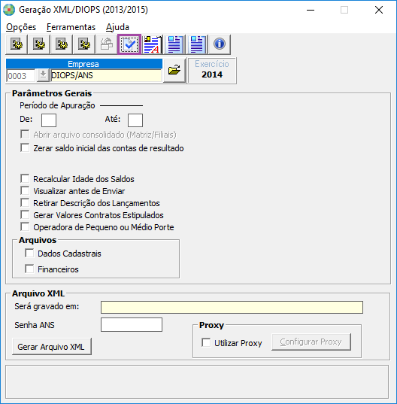This screenshot has width=397, height=404.
Task: Click the De period input box
Action: click(x=49, y=120)
